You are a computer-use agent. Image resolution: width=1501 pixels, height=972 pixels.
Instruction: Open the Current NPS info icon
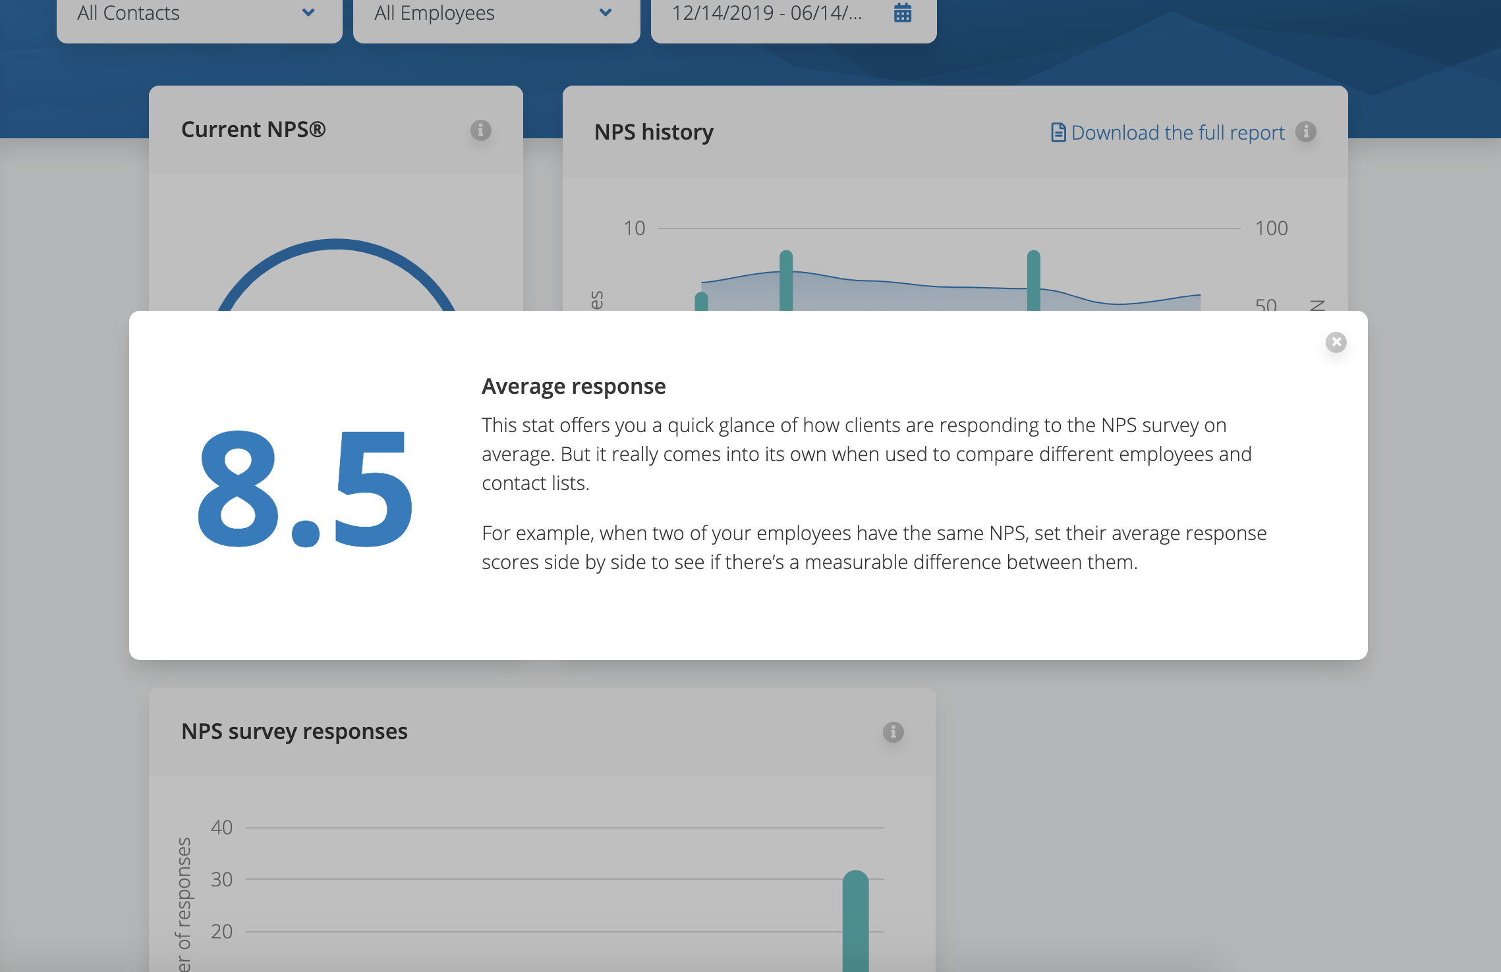point(480,130)
